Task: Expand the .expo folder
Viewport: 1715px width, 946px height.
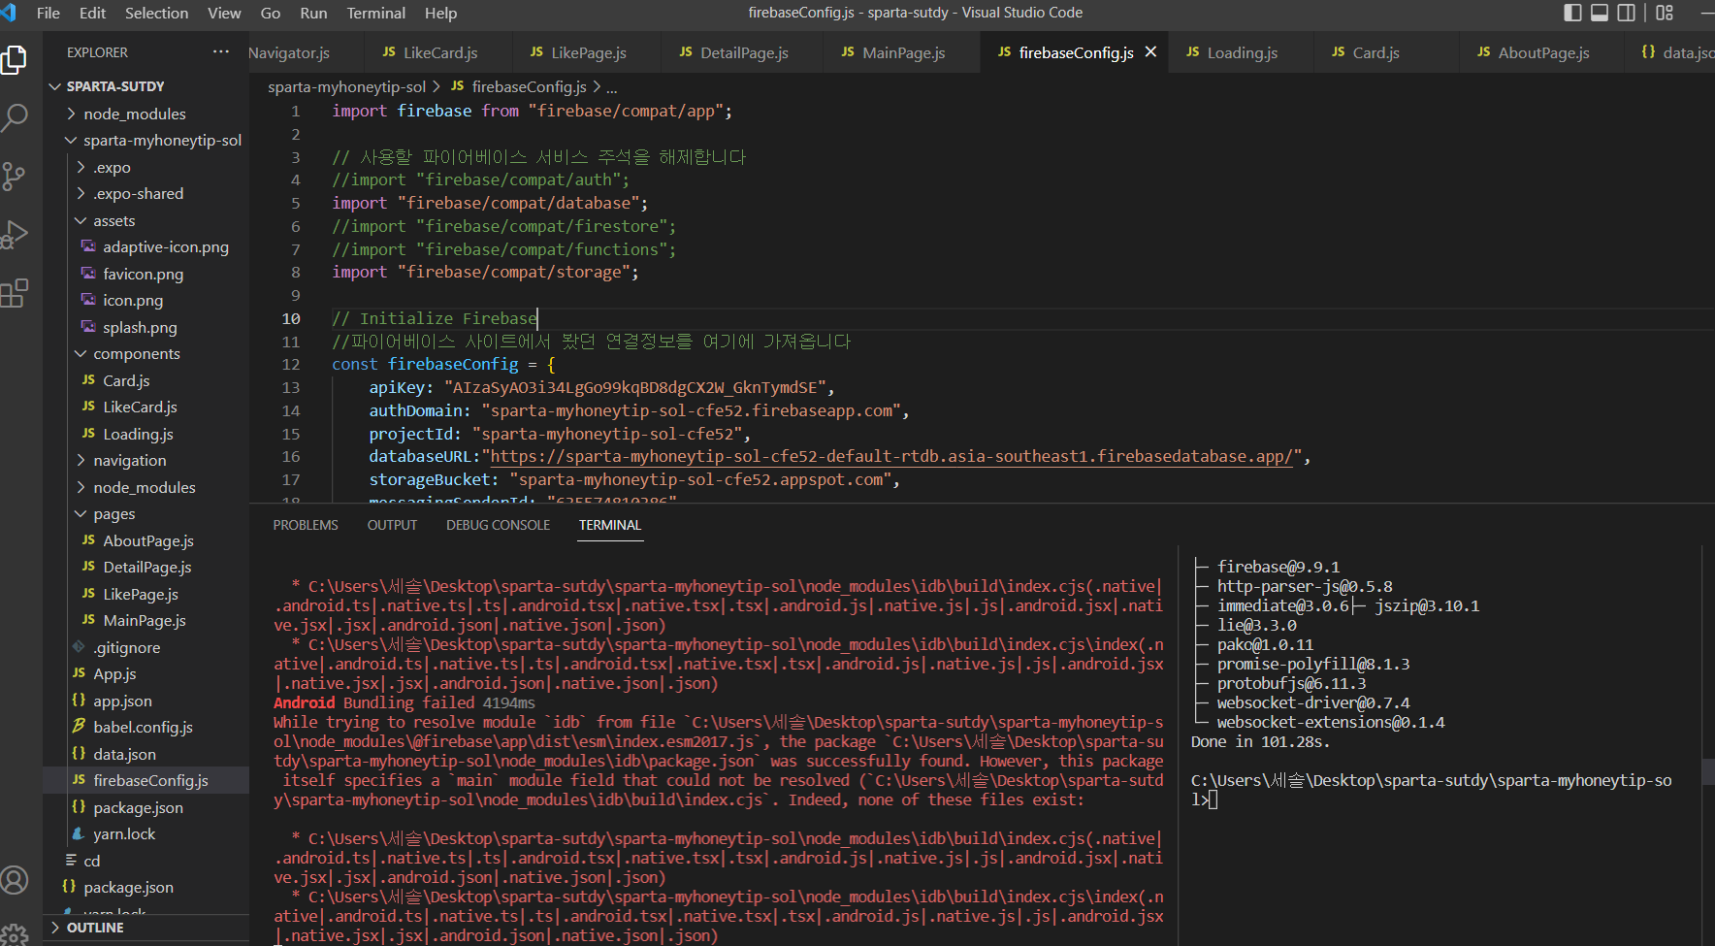Action: pyautogui.click(x=81, y=167)
